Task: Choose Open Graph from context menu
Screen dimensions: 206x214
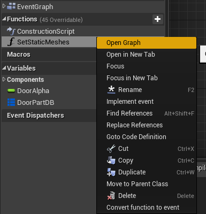Action: point(147,43)
